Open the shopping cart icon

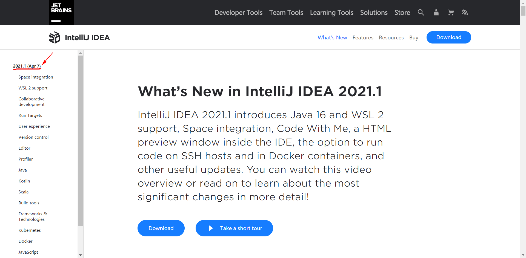451,13
